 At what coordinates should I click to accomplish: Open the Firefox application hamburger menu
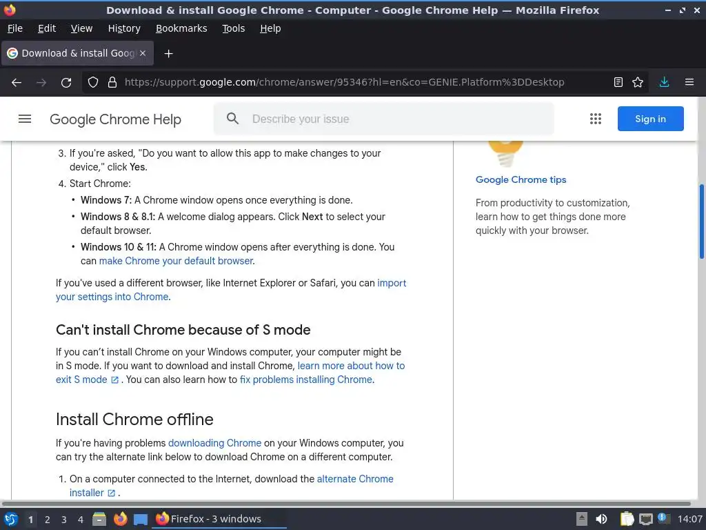[x=689, y=82]
